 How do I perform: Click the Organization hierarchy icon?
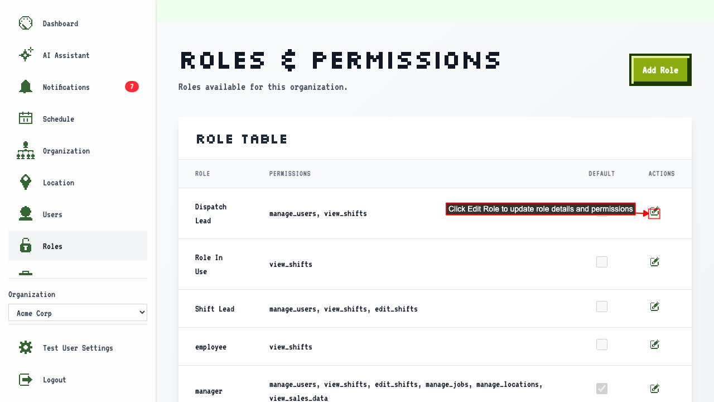coord(26,151)
